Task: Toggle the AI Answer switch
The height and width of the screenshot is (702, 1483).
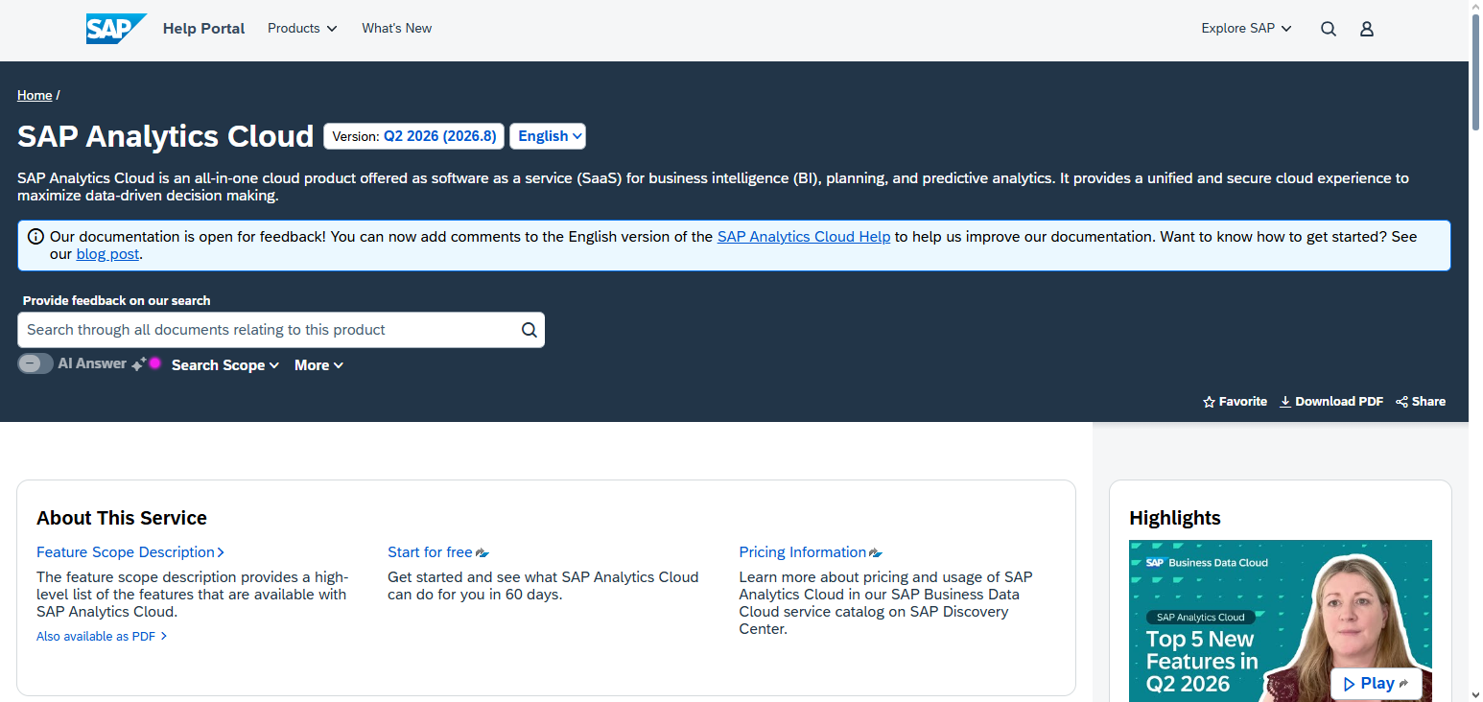Action: [x=35, y=363]
